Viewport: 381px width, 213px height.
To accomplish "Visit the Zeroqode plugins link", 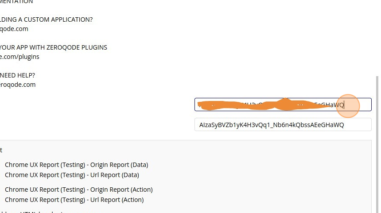I will tap(19, 57).
